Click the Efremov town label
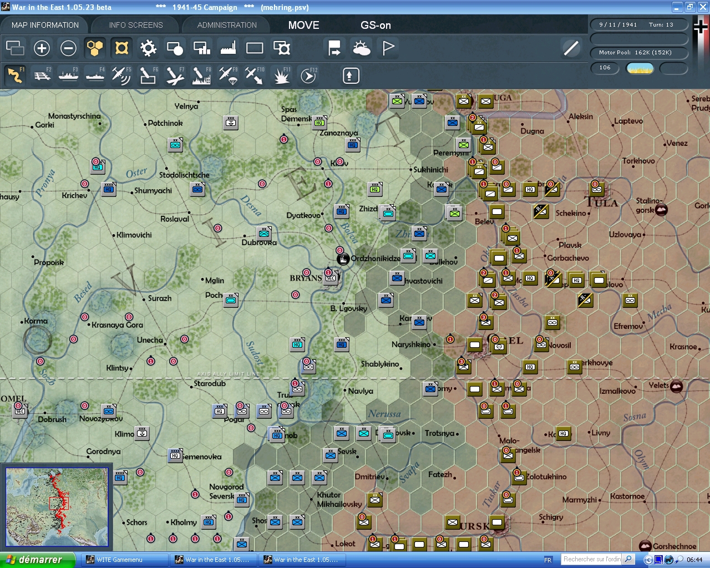This screenshot has height=568, width=710. point(628,326)
